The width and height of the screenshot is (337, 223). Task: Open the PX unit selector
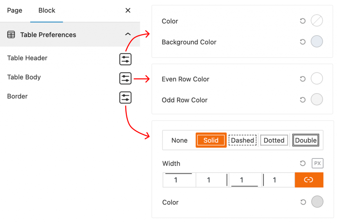pyautogui.click(x=318, y=163)
